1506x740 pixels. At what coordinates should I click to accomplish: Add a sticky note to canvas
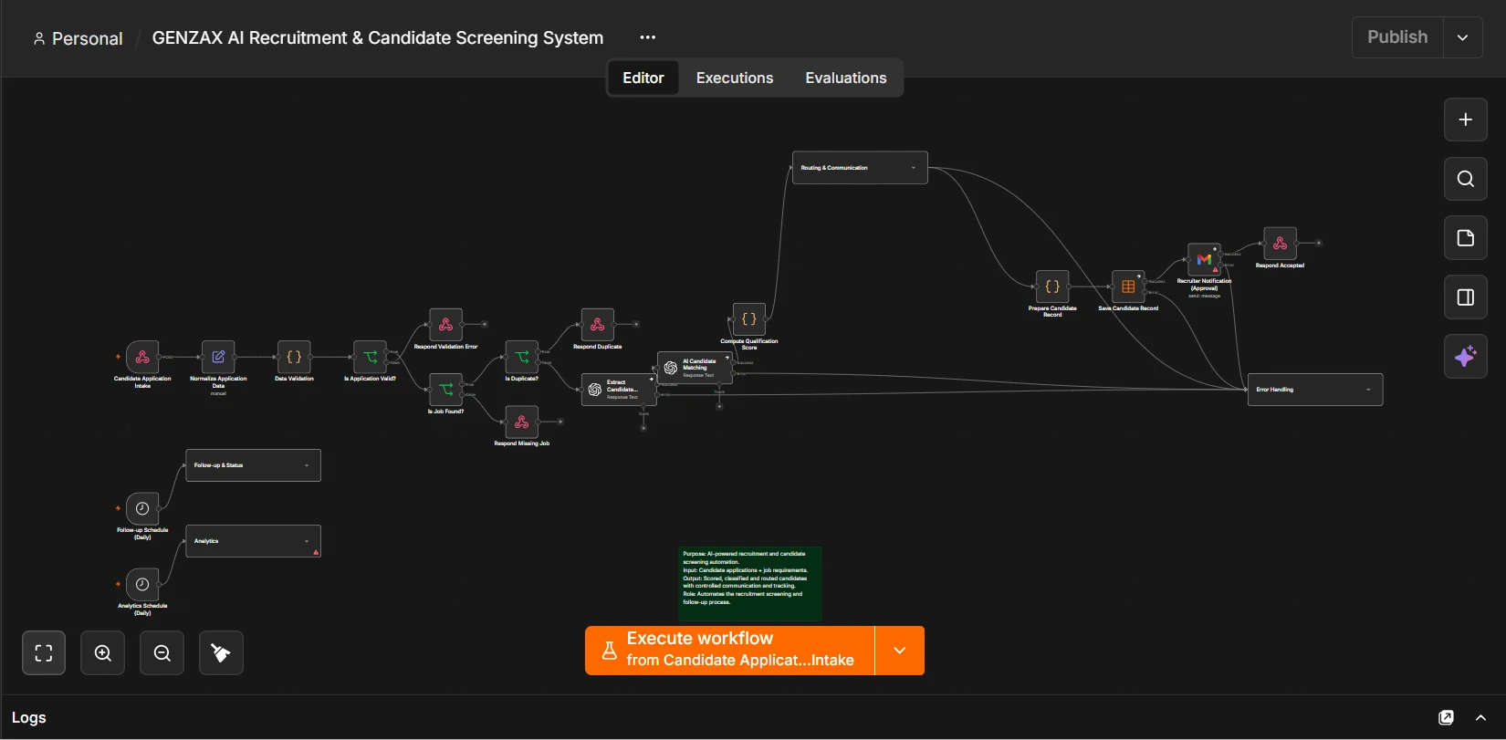coord(1465,238)
